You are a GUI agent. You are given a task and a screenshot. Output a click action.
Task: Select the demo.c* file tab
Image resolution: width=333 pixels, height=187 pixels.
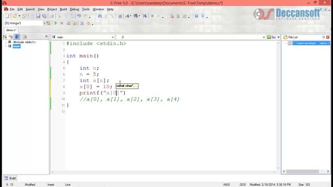[11, 30]
